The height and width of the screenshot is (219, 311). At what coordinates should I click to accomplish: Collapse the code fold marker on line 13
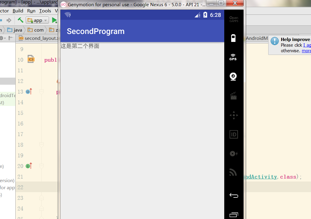(x=42, y=92)
